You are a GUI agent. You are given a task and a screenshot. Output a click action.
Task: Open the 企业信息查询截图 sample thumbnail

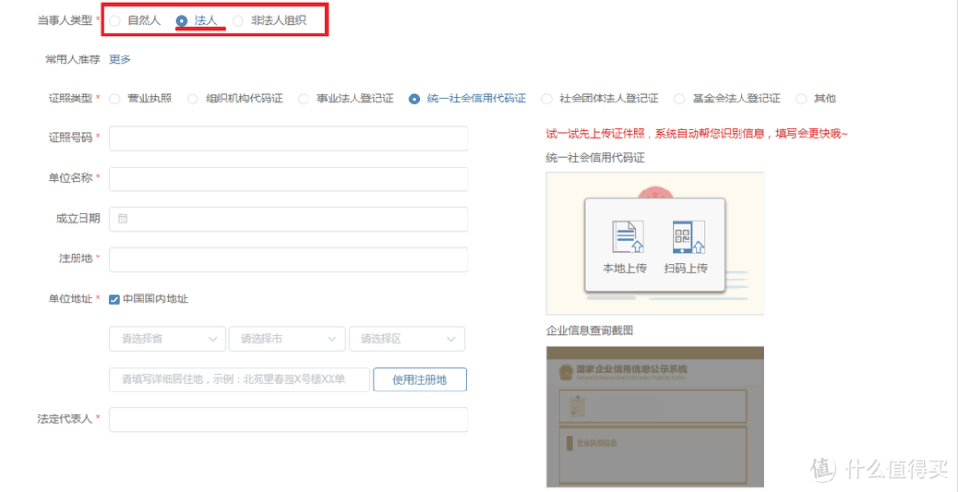655,416
